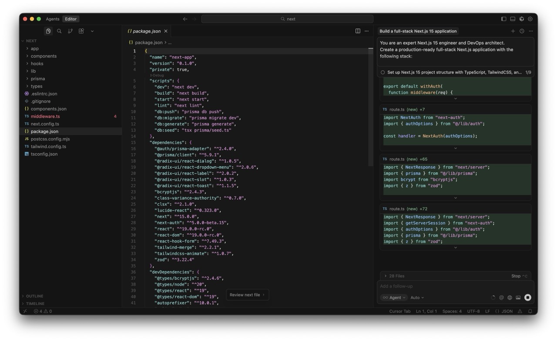The image size is (557, 340).
Task: Split the editor with the split icon
Action: tap(358, 31)
